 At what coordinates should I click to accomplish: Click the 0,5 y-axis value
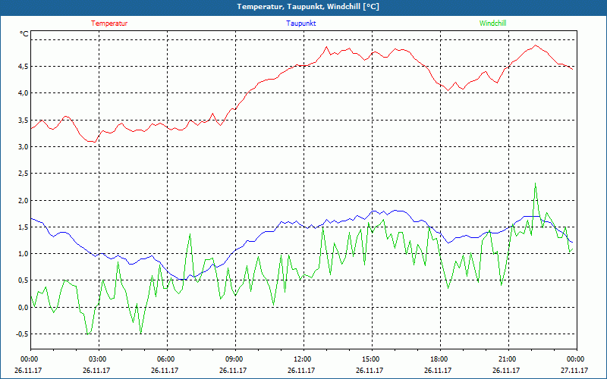point(24,280)
